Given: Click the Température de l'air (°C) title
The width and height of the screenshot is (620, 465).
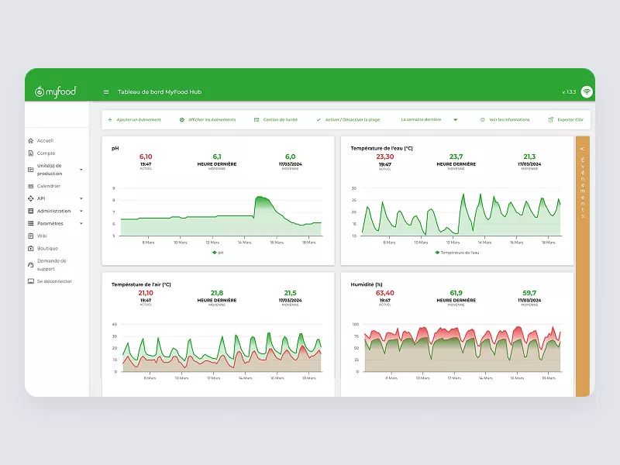Looking at the screenshot, I should click(x=141, y=284).
